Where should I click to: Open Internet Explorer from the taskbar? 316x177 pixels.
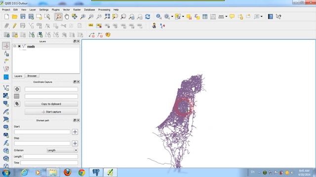point(24,173)
